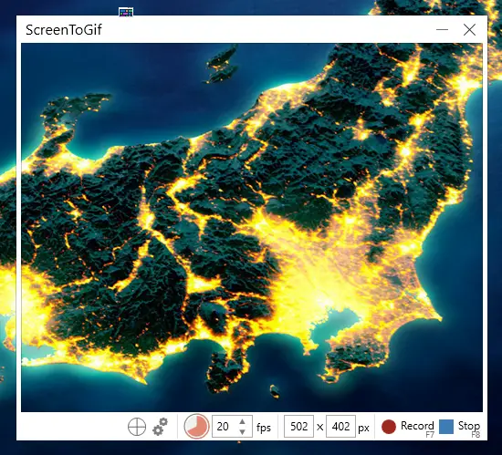Decrease fps with the down arrow
Image resolution: width=502 pixels, height=455 pixels.
click(x=243, y=432)
